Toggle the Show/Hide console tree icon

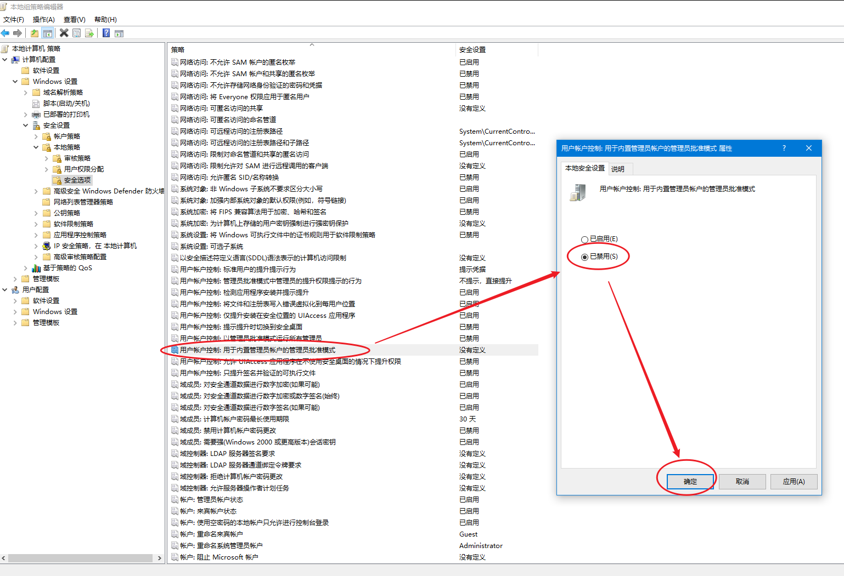[48, 33]
